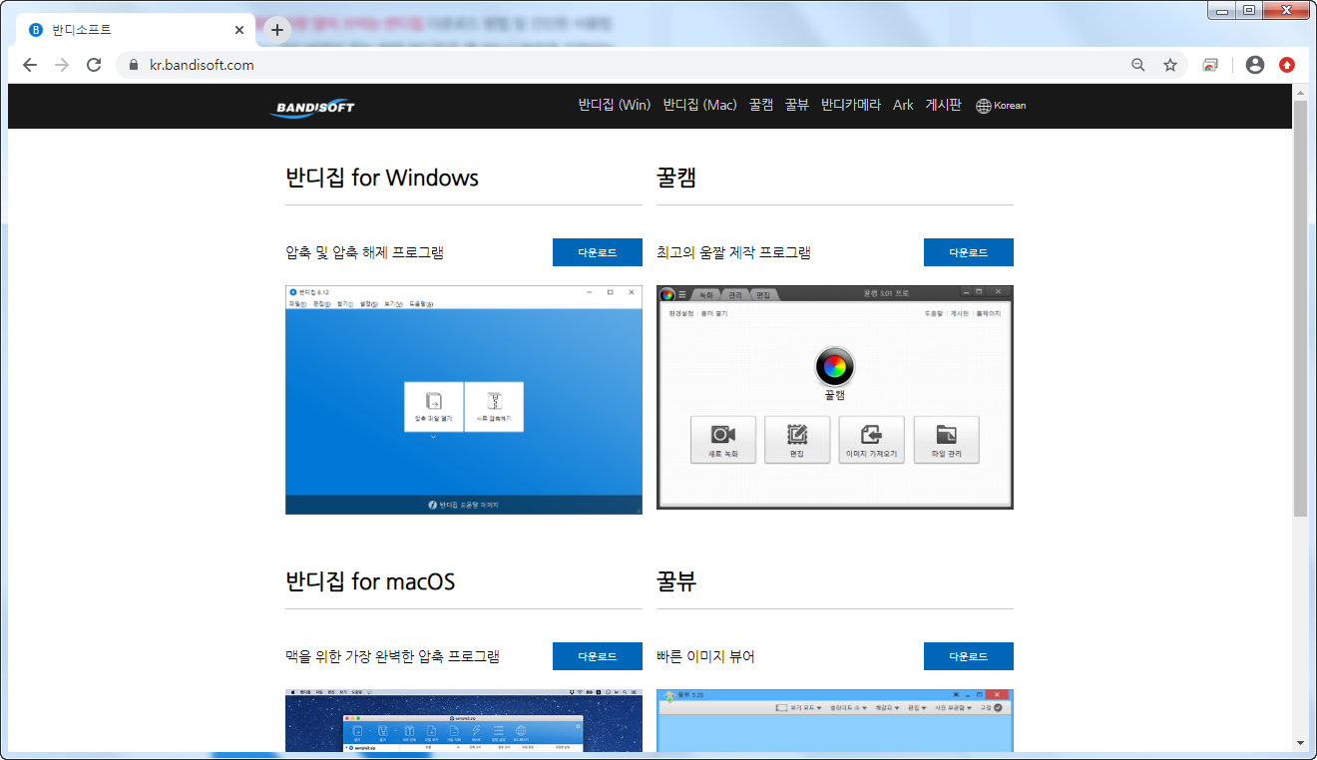
Task: Open a new browser tab
Action: (277, 30)
